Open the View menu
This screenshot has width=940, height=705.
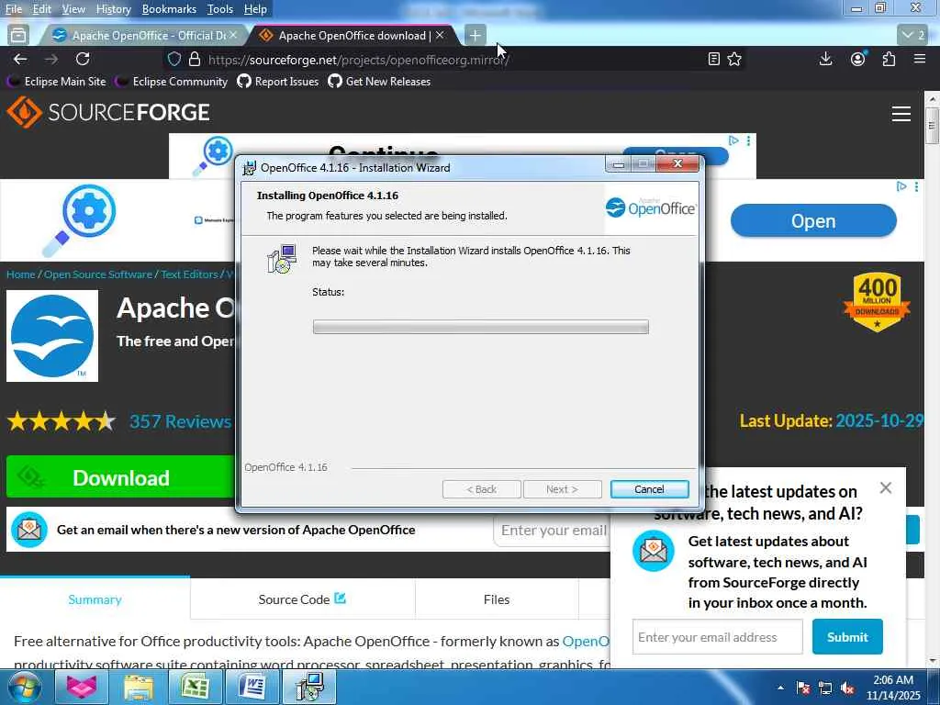point(73,9)
